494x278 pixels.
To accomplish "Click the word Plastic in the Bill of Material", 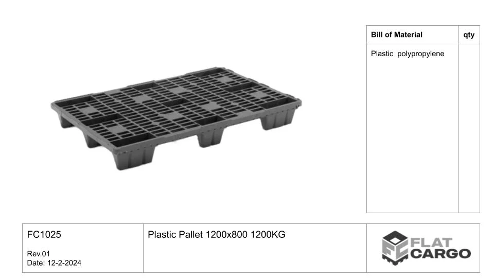I will pos(382,54).
